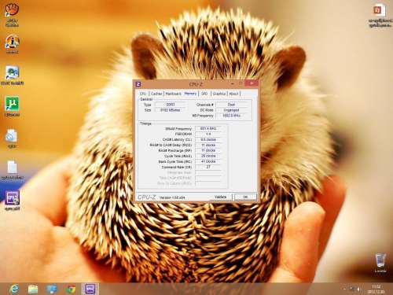
Task: Open the Office shortcut on the desktop
Action: click(380, 17)
